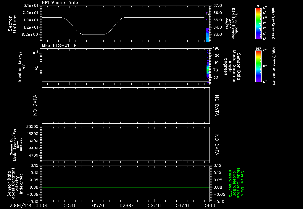Select the NF color scale bar
This screenshot has width=303, height=209.
pos(258,23)
